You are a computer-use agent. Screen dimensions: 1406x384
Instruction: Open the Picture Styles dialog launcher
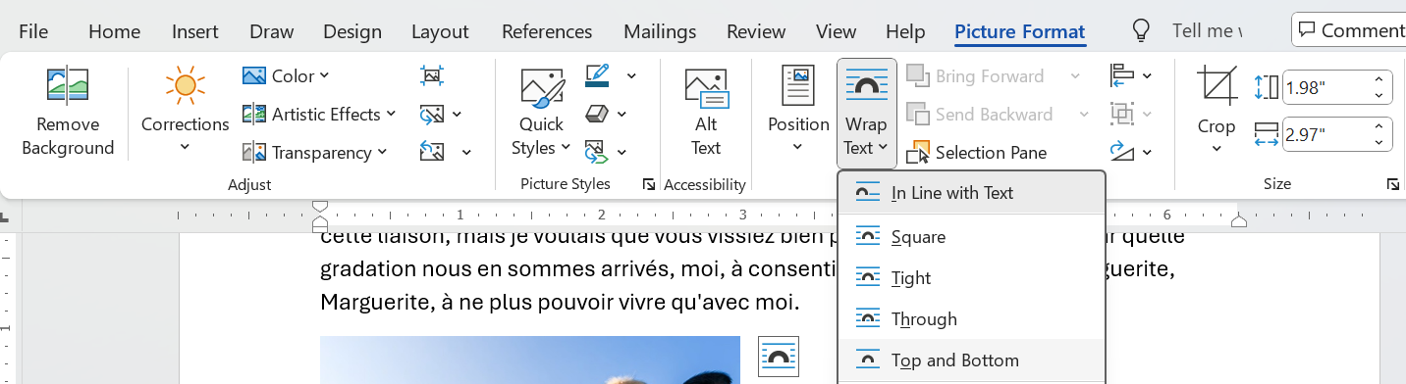(x=648, y=184)
